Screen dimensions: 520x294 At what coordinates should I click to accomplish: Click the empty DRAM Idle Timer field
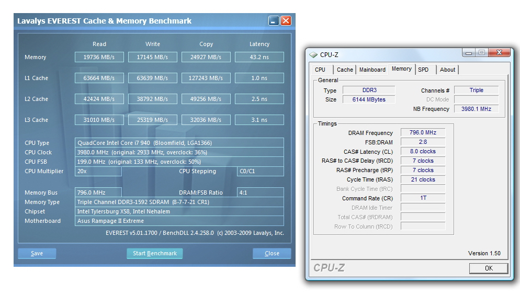coord(423,208)
